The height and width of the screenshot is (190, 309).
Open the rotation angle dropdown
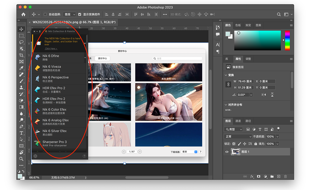coord(251,95)
